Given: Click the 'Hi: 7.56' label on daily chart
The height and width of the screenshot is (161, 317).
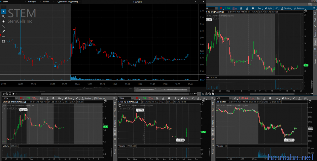Looking at the screenshot, I should coord(140,110).
